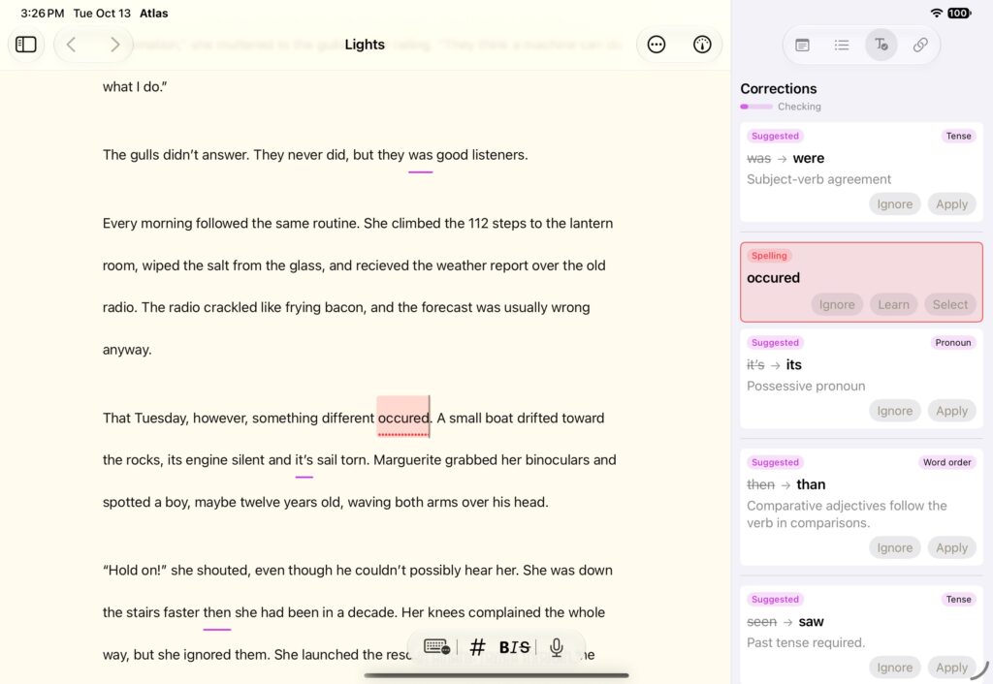This screenshot has width=993, height=684.
Task: Switch to the outline list tab icon
Action: 842,45
